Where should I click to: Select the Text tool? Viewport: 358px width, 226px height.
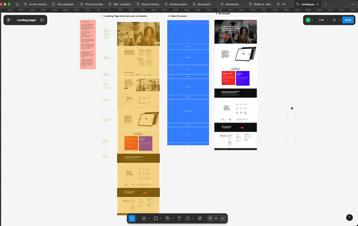point(179,218)
